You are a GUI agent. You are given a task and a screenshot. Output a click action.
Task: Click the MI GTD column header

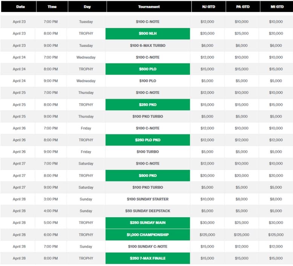(276, 7)
